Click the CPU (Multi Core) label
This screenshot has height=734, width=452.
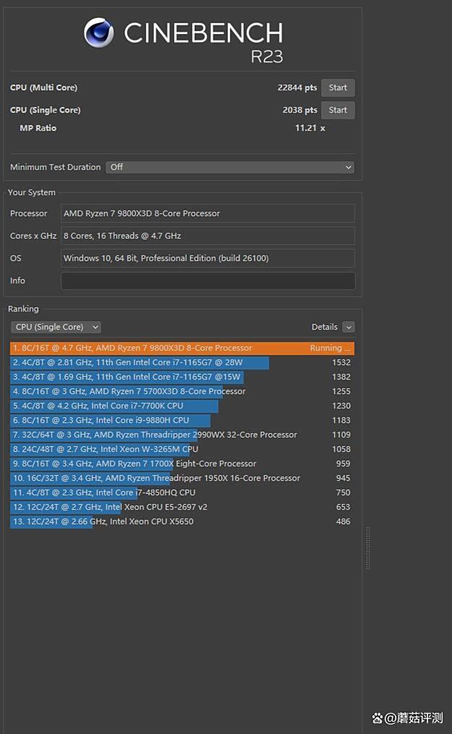pyautogui.click(x=43, y=88)
